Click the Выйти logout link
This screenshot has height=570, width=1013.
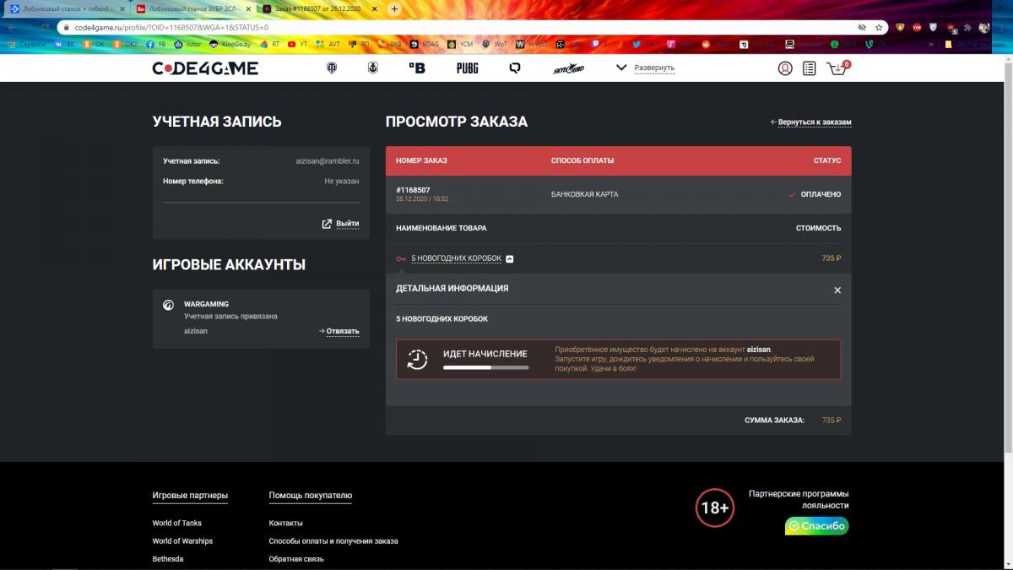click(341, 224)
